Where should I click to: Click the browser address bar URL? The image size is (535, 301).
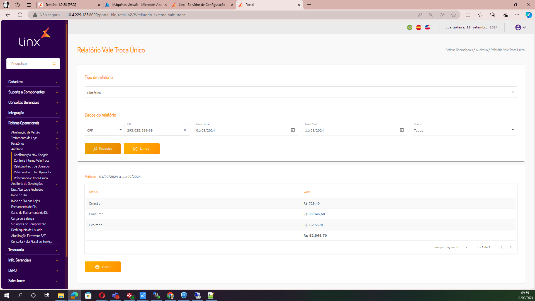126,15
